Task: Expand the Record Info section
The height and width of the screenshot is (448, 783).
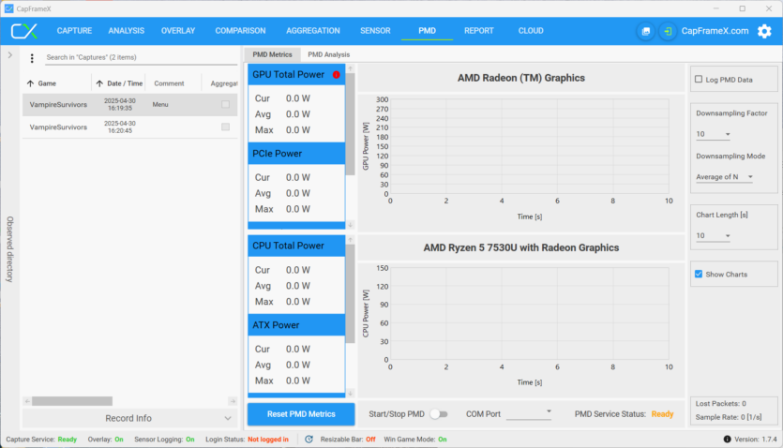Action: [129, 418]
